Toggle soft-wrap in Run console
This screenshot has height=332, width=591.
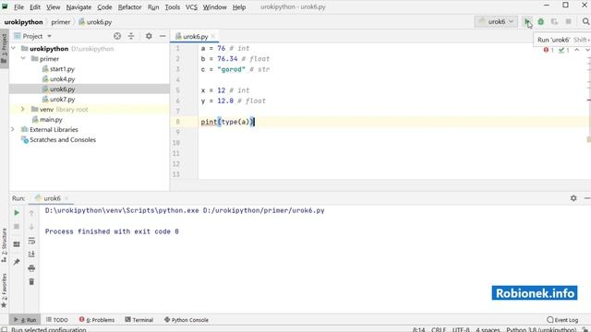(31, 241)
